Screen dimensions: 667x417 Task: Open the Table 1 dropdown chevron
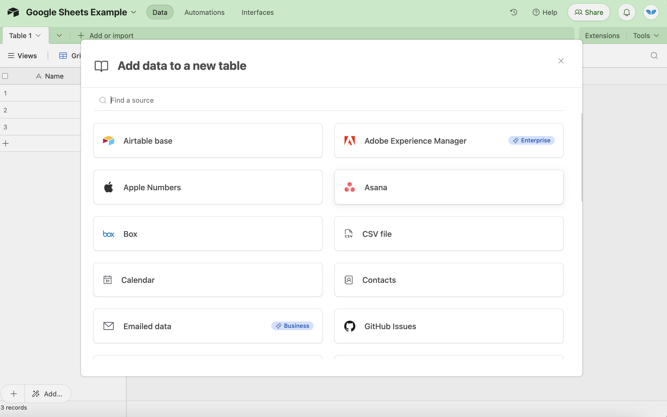point(38,35)
